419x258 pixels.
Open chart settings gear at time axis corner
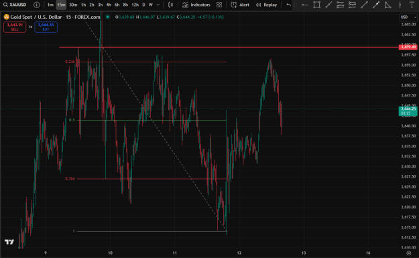408,253
